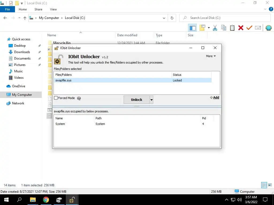Switch to details view icon in status bar
Image resolution: width=274 pixels, height=205 pixels.
coord(264,185)
